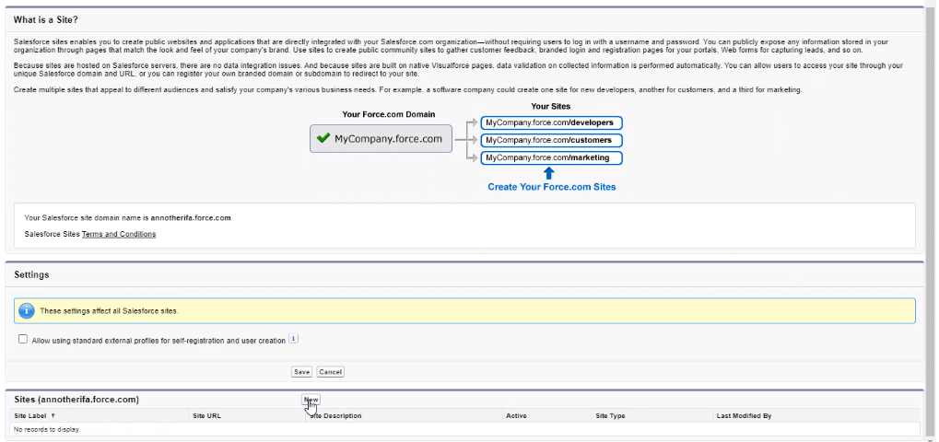
Task: Click the domain name annotherifa.force.com text
Action: 191,217
